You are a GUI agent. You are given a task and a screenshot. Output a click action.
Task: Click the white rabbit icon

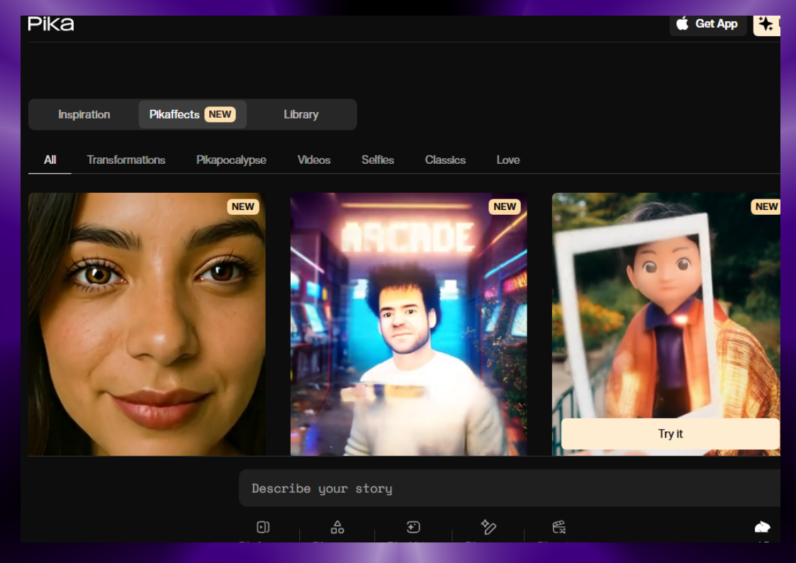(x=762, y=527)
